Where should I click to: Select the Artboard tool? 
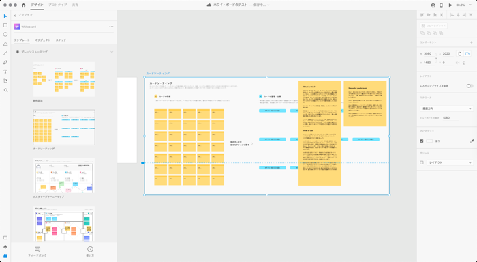click(x=5, y=81)
